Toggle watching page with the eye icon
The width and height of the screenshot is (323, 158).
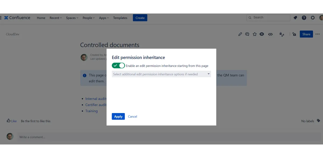pyautogui.click(x=262, y=34)
